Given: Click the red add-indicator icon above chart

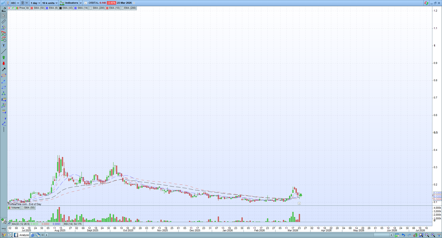Looking at the screenshot, I should (9, 8).
